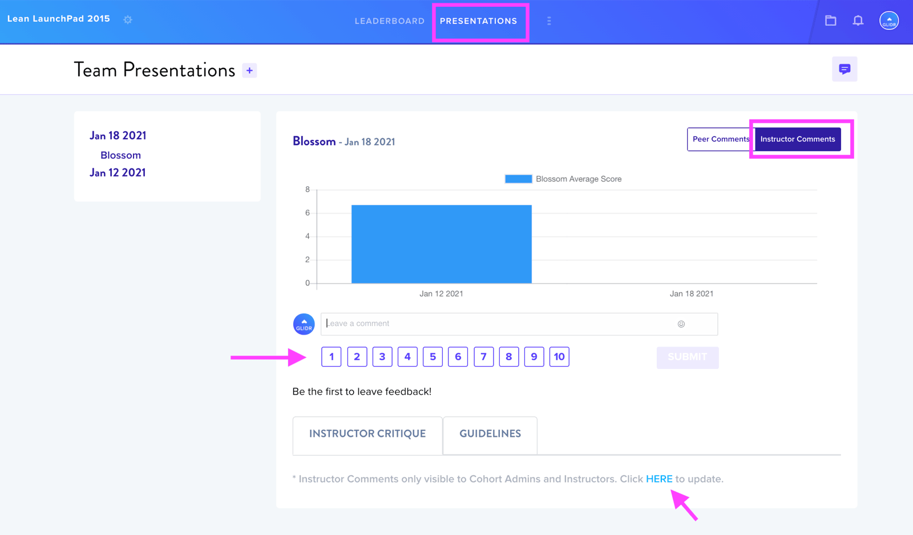Switch to Instructor Comments view

798,139
